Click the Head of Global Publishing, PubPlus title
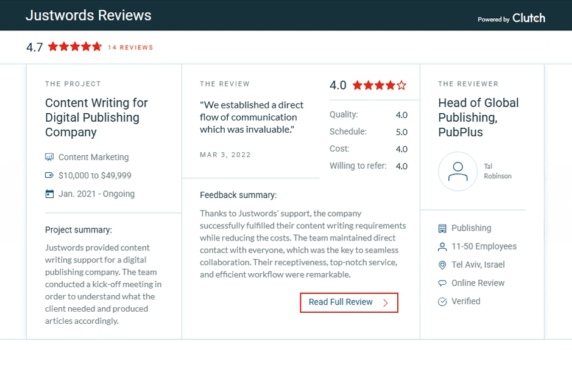Image resolution: width=572 pixels, height=384 pixels. tap(478, 117)
